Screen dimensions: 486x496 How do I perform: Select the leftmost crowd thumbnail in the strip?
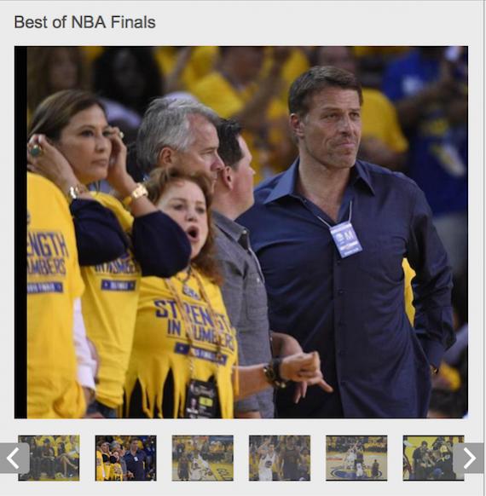pos(49,458)
